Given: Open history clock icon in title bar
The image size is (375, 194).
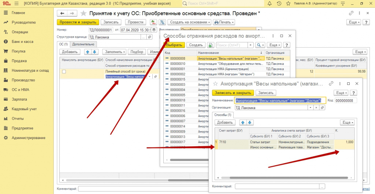Looking at the screenshot, I should (279, 4).
